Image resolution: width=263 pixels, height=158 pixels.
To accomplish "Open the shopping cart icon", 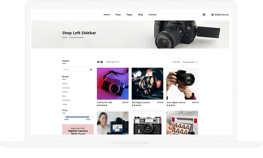I will pyautogui.click(x=212, y=15).
